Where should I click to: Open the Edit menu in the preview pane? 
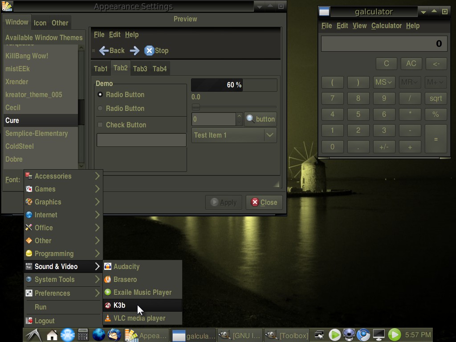pos(114,35)
